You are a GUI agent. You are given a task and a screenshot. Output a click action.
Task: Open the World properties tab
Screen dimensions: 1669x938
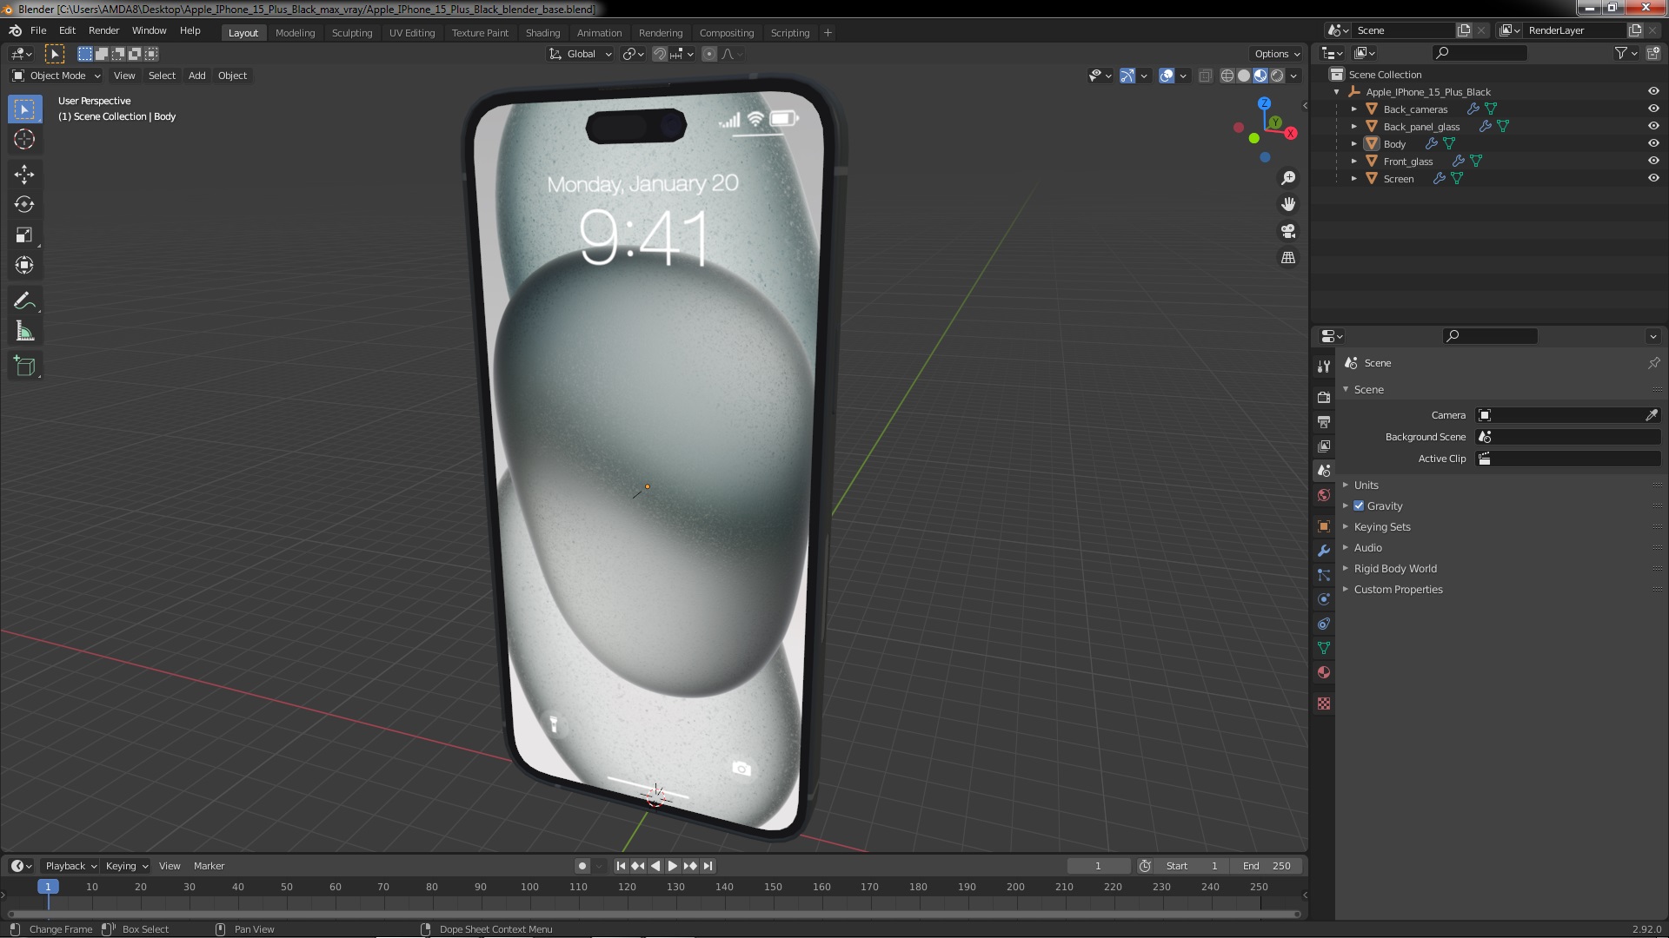1324,495
